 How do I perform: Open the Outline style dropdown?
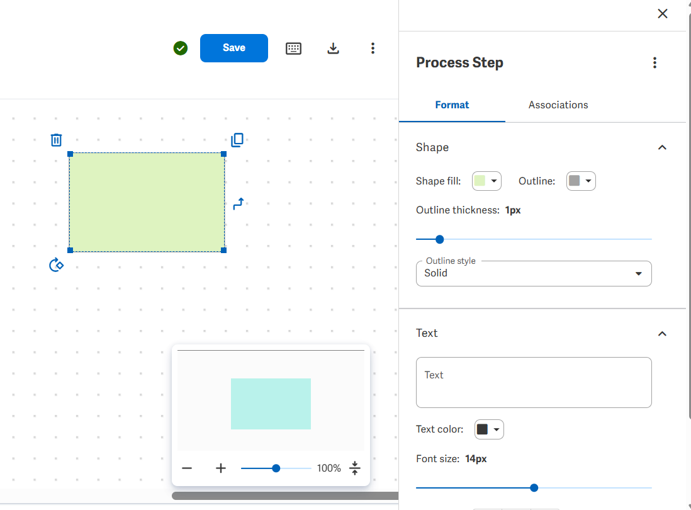tap(534, 273)
